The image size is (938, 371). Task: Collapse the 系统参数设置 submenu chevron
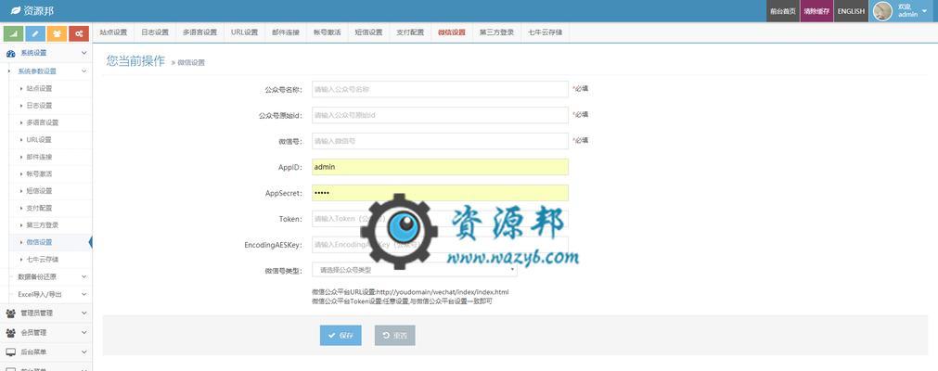[84, 71]
